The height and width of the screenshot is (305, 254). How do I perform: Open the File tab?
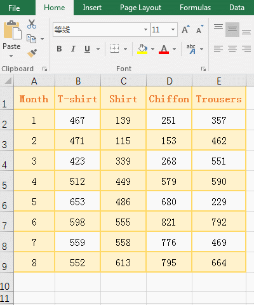tap(14, 8)
